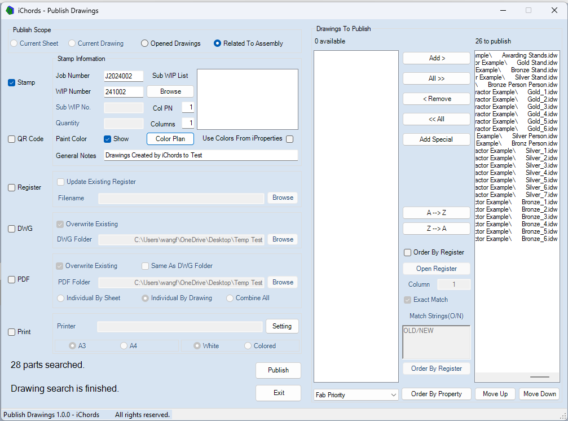Sort drawings A --> Z

[437, 213]
